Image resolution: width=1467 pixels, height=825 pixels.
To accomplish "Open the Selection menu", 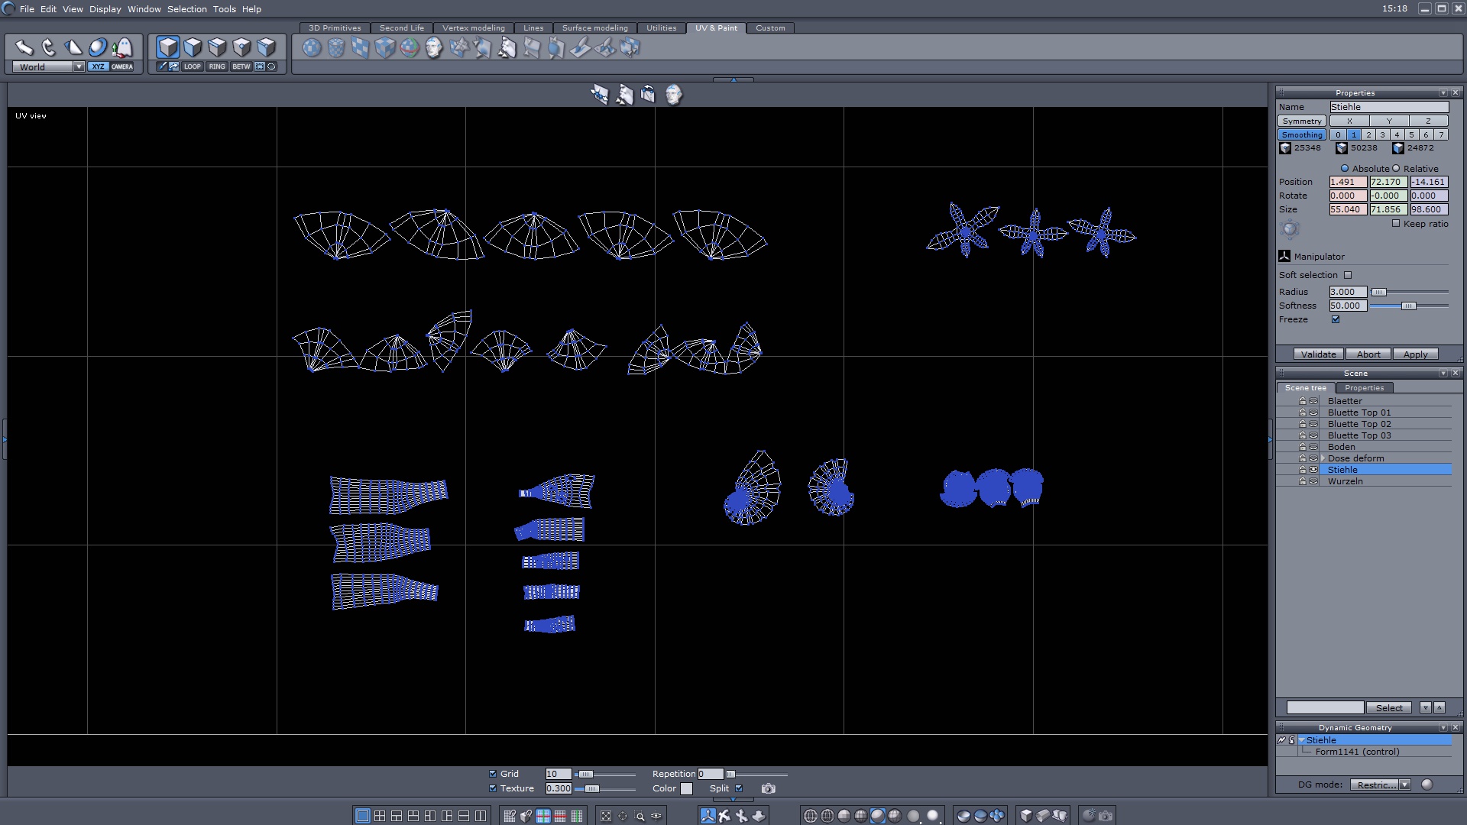I will point(187,9).
